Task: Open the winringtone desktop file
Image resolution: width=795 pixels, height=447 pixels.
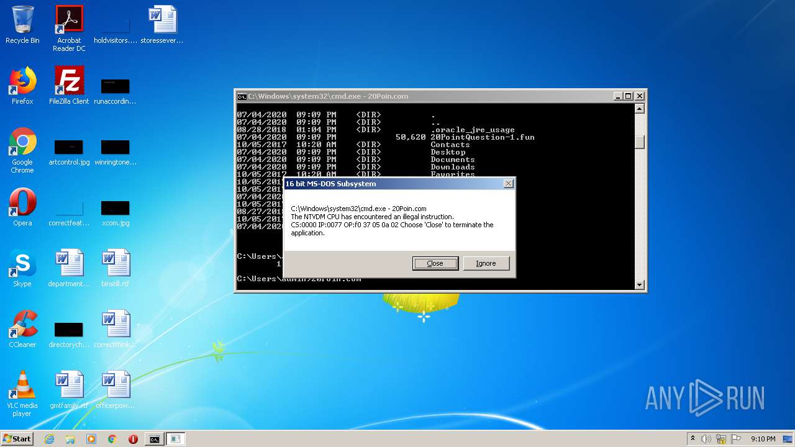Action: [116, 151]
